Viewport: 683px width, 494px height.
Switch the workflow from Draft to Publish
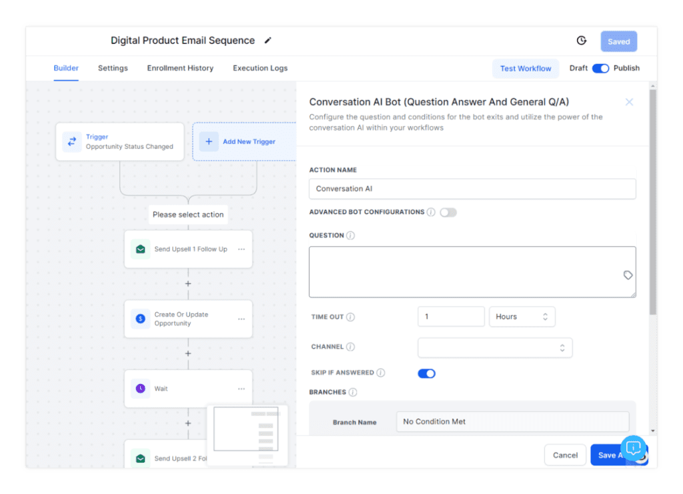[x=601, y=68]
